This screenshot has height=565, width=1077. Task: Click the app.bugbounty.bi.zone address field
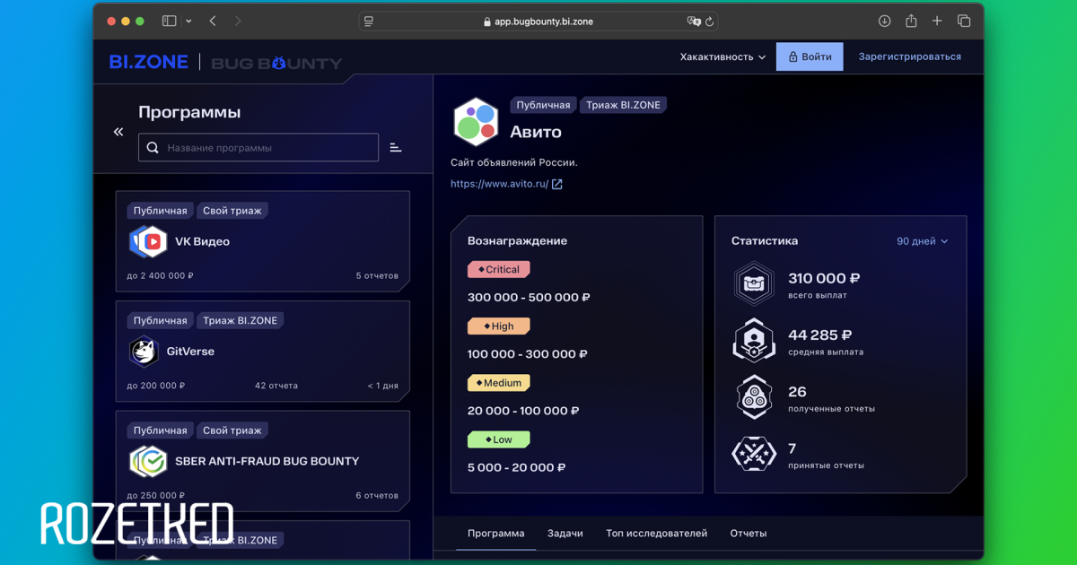click(538, 22)
